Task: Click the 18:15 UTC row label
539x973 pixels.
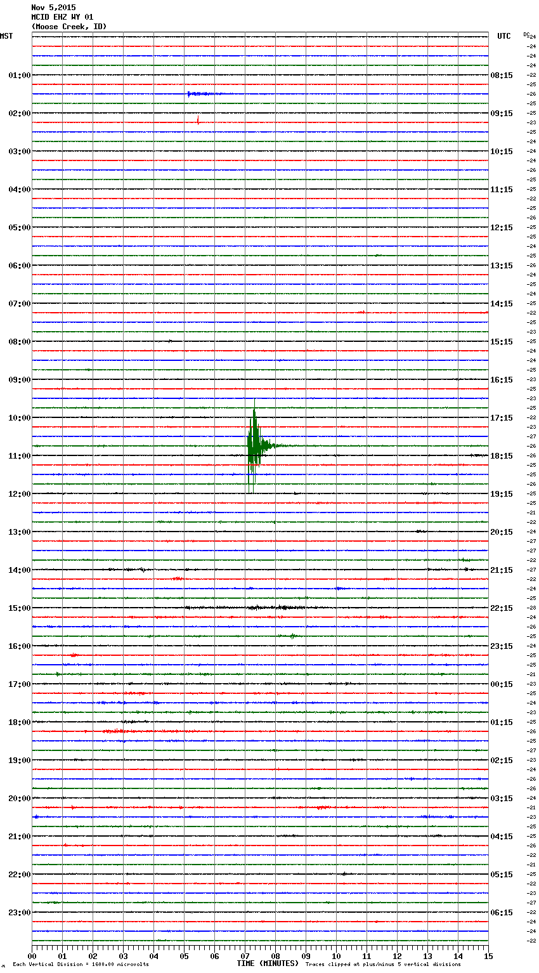Action: [502, 455]
